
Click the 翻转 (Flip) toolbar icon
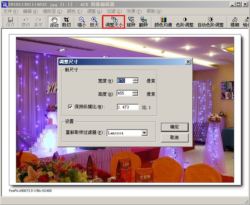pos(143,22)
